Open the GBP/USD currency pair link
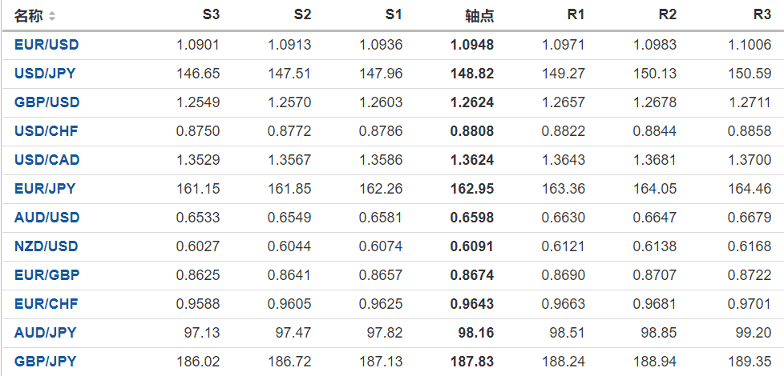784x376 pixels. [x=46, y=102]
